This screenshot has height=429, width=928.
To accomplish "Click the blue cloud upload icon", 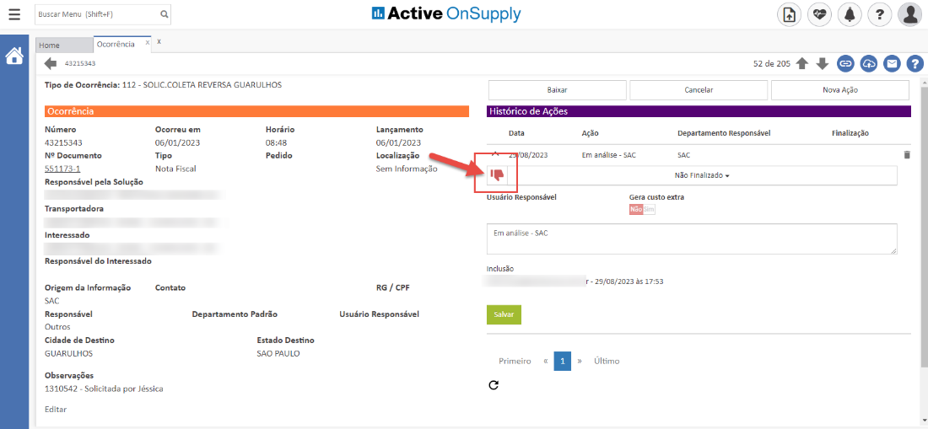I will click(869, 64).
